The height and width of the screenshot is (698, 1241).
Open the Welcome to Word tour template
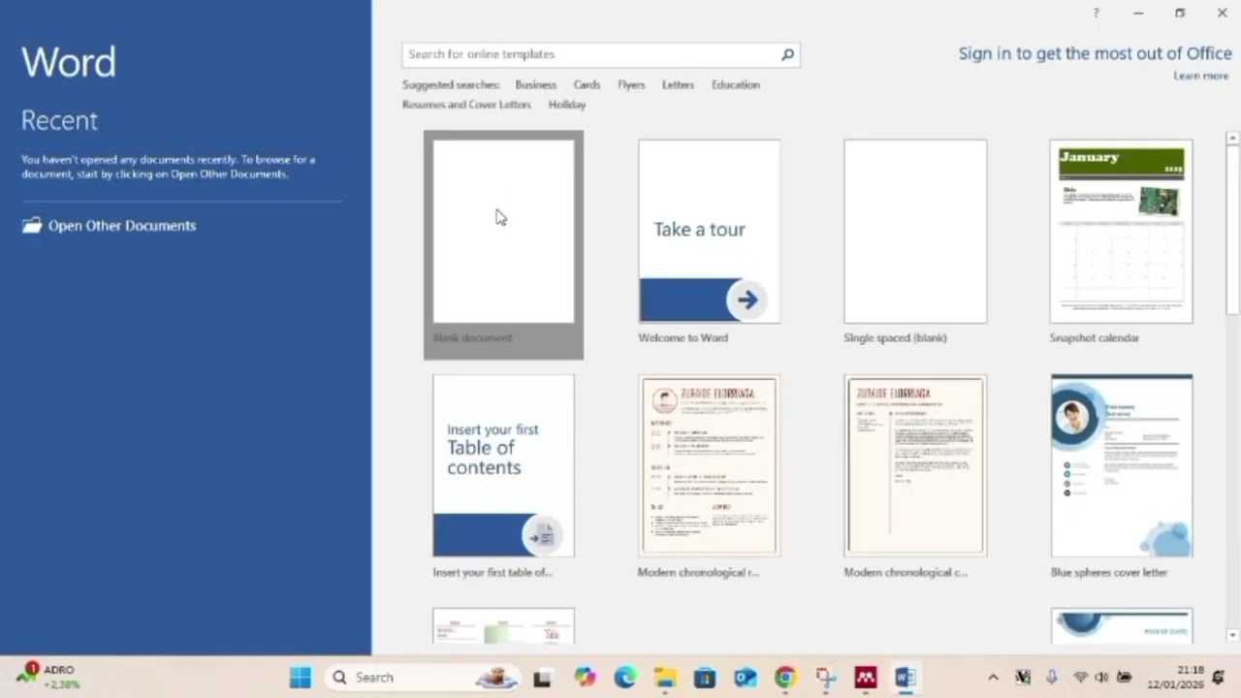coord(709,242)
